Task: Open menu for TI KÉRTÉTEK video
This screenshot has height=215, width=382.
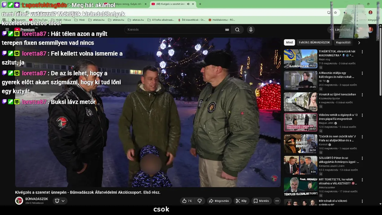Action: click(362, 52)
